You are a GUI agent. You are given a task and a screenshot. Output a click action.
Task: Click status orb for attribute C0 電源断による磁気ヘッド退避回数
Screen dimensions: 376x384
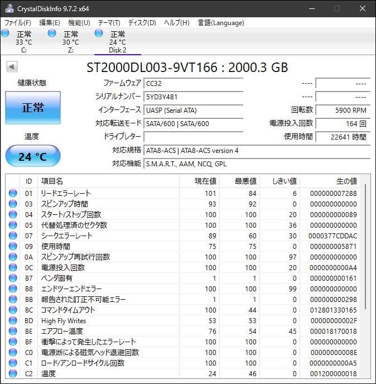point(13,352)
